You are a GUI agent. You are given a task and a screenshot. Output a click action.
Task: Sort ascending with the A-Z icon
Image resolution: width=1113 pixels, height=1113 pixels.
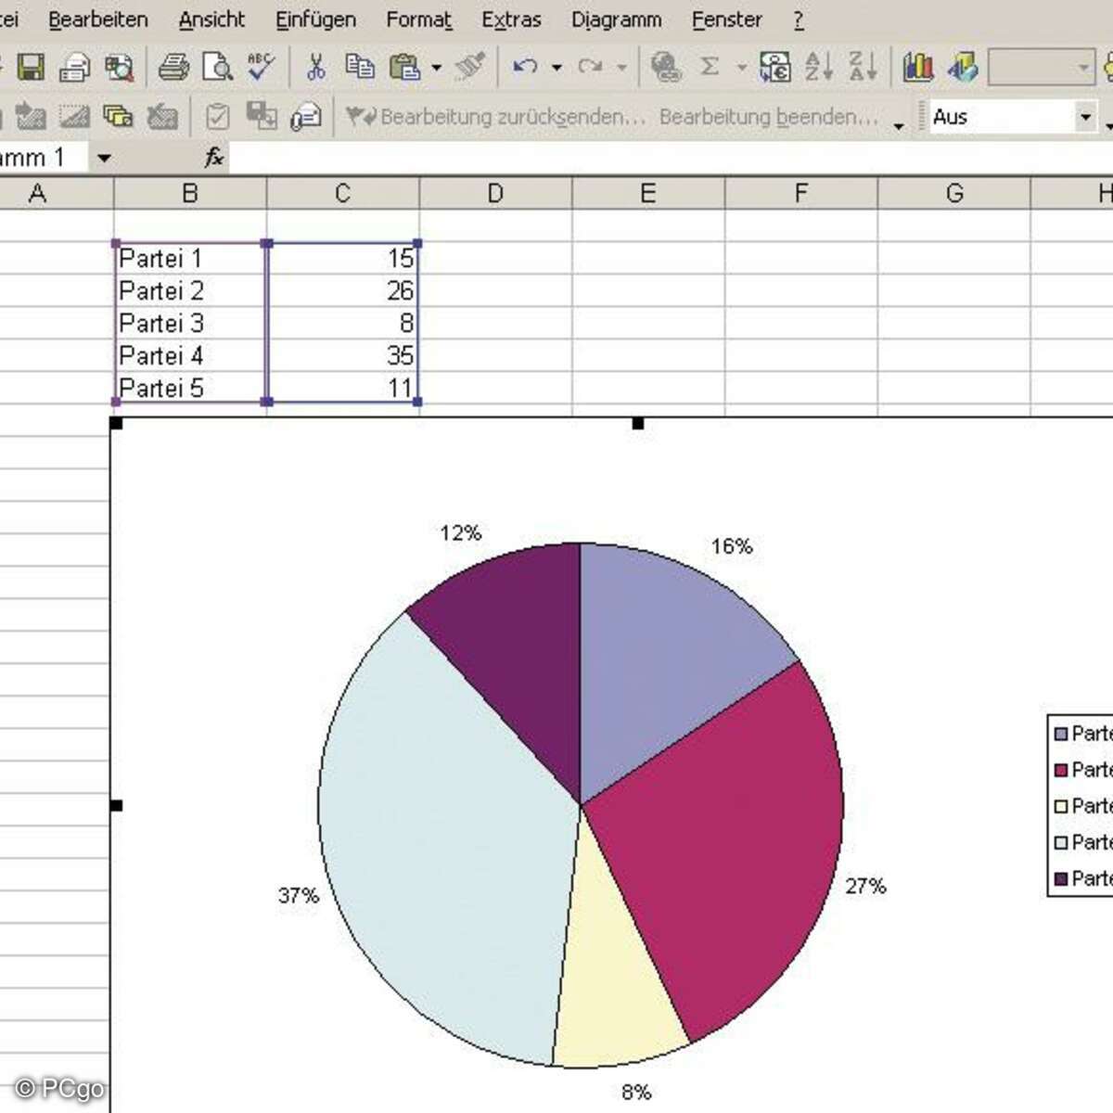tap(818, 67)
